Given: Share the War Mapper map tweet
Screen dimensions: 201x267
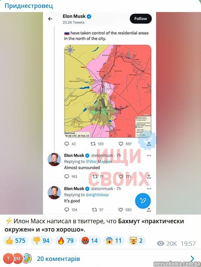Looking at the screenshot, I should tap(149, 144).
